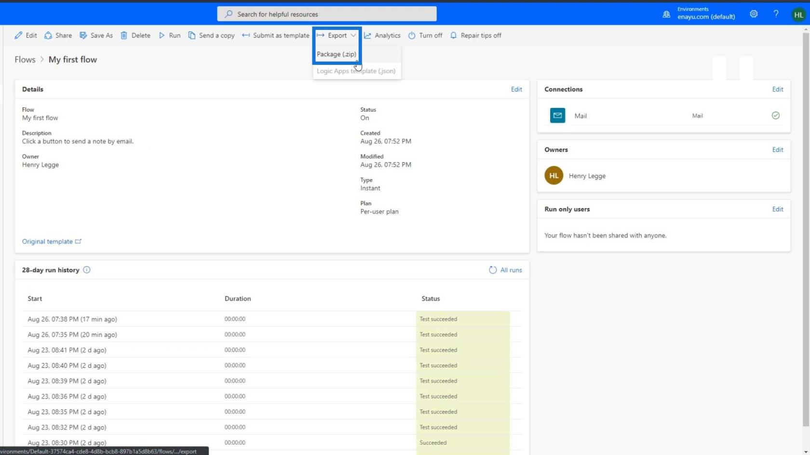
Task: Click the Export arrow icon
Action: (321, 35)
